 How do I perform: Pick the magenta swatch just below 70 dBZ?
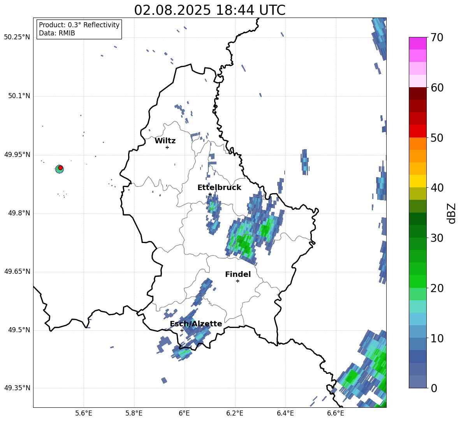click(x=417, y=44)
